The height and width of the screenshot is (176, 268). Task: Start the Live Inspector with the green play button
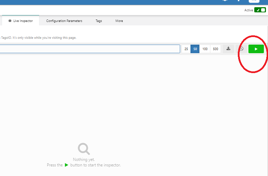(256, 49)
